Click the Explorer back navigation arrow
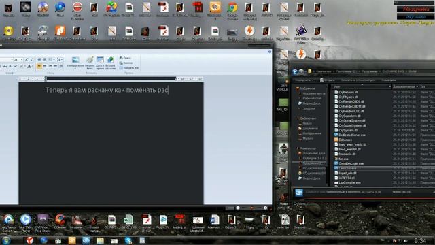This screenshot has width=435, height=245. coord(295,71)
